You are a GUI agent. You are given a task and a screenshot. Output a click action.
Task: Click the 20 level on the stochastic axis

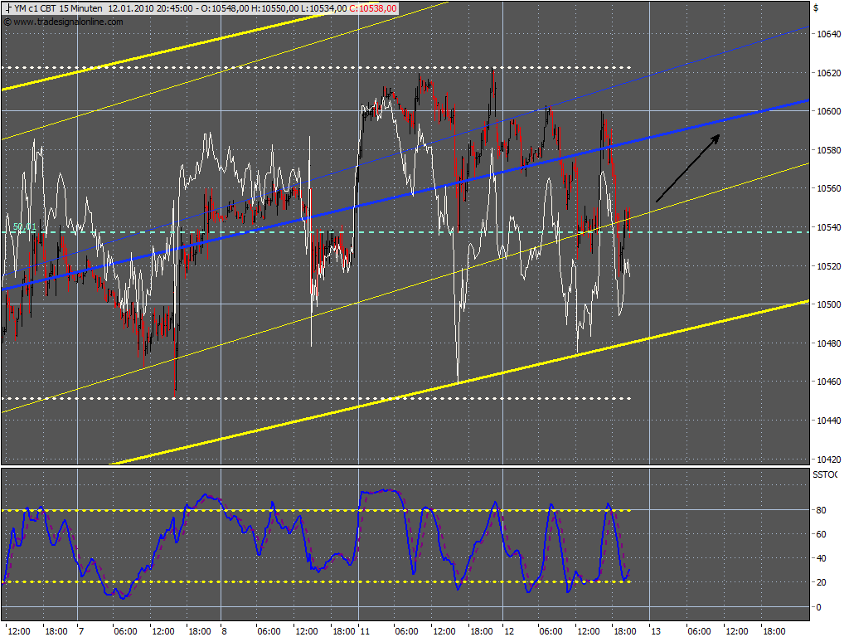coord(822,583)
